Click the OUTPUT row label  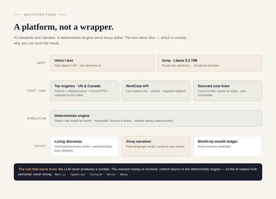click(40, 146)
